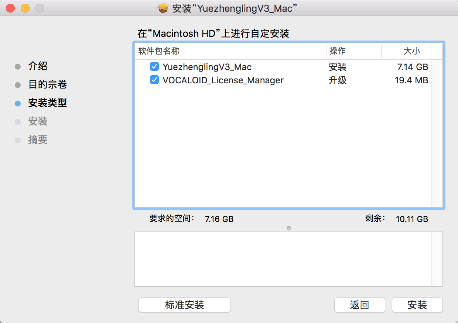Screen dimensions: 458x323
Task: Click the red close window button
Action: 10,8
